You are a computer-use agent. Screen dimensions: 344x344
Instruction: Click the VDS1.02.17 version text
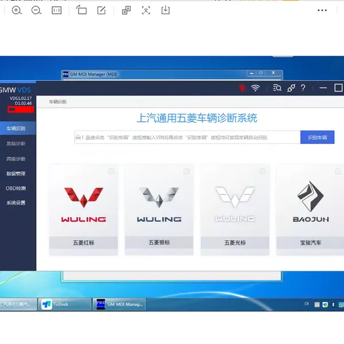(x=21, y=98)
